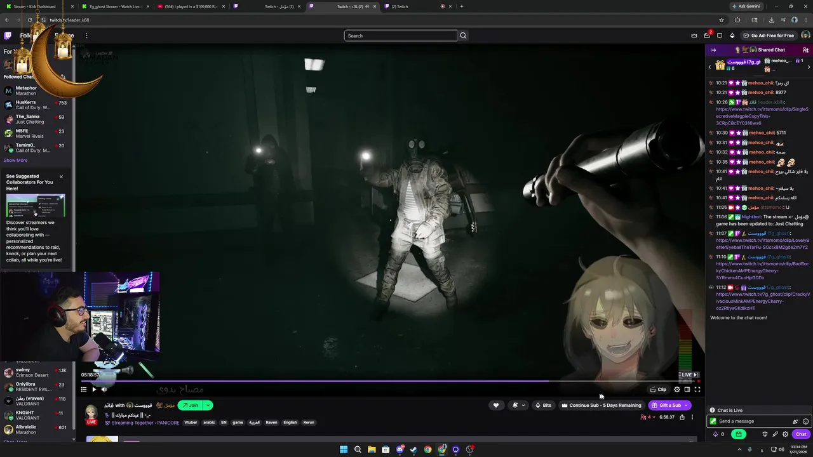This screenshot has width=813, height=457.
Task: Open the Twitch inbox with notification badge
Action: (707, 36)
